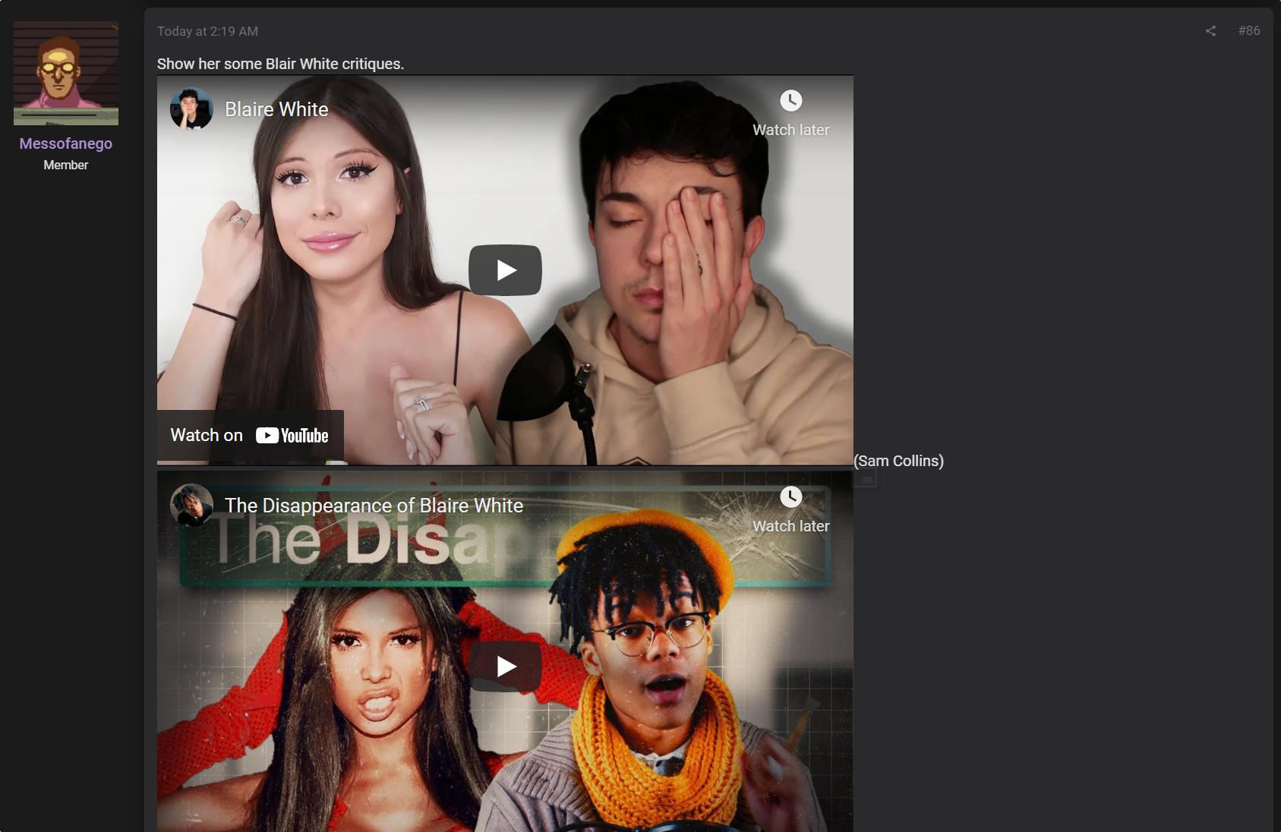Image resolution: width=1281 pixels, height=832 pixels.
Task: Click the text 'Show her some Blair White critiques.'
Action: pyautogui.click(x=280, y=64)
